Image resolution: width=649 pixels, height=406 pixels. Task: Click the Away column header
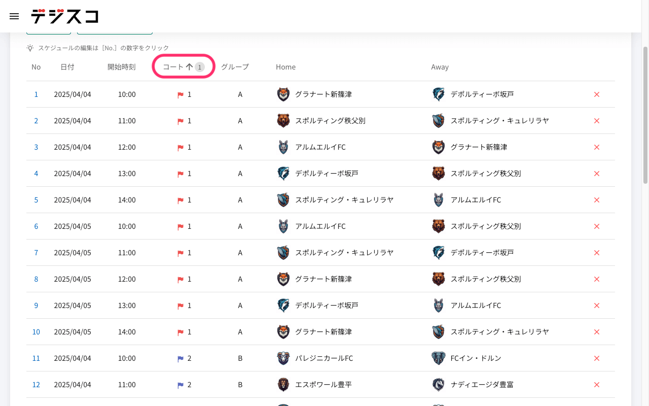(x=440, y=67)
